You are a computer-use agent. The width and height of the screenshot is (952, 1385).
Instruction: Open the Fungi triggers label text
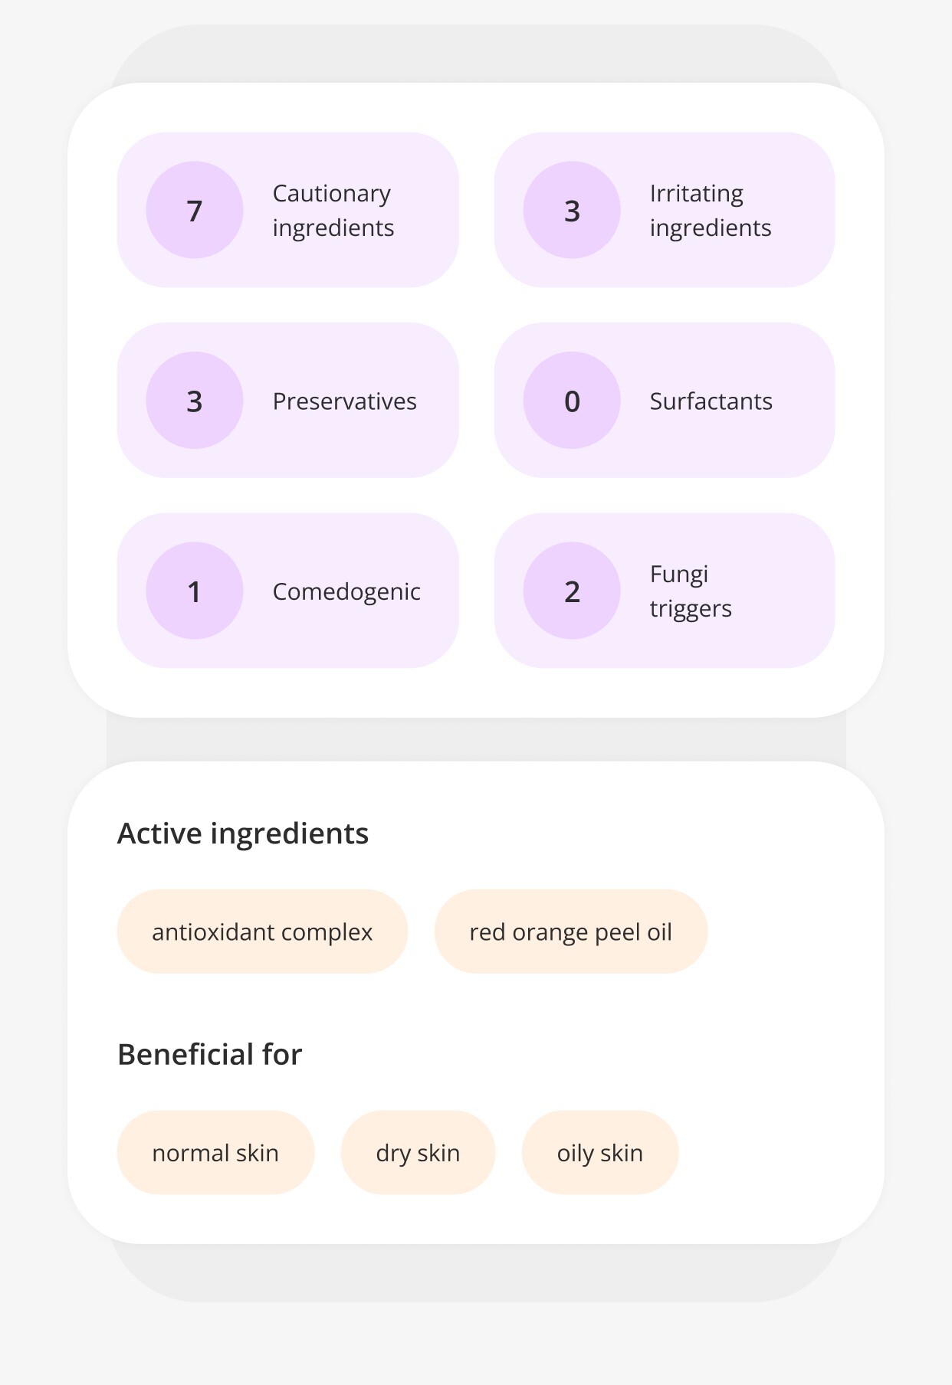pos(690,591)
